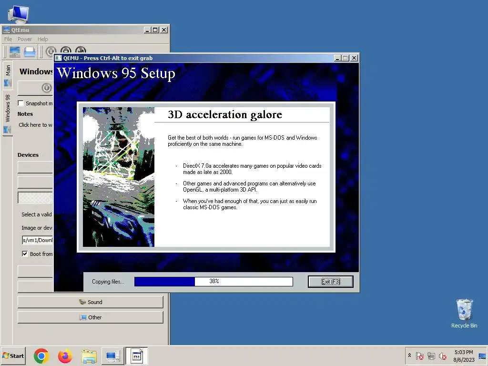Minimize the QEMU window
The width and height of the screenshot is (488, 366).
pos(337,58)
